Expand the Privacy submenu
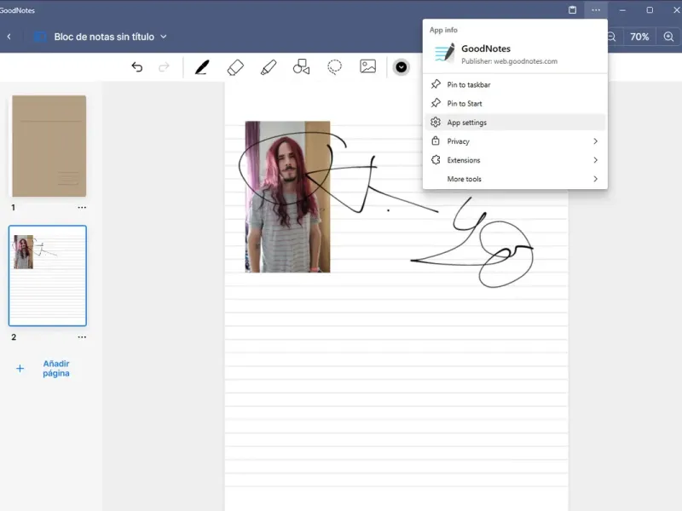The width and height of the screenshot is (682, 511). (514, 141)
